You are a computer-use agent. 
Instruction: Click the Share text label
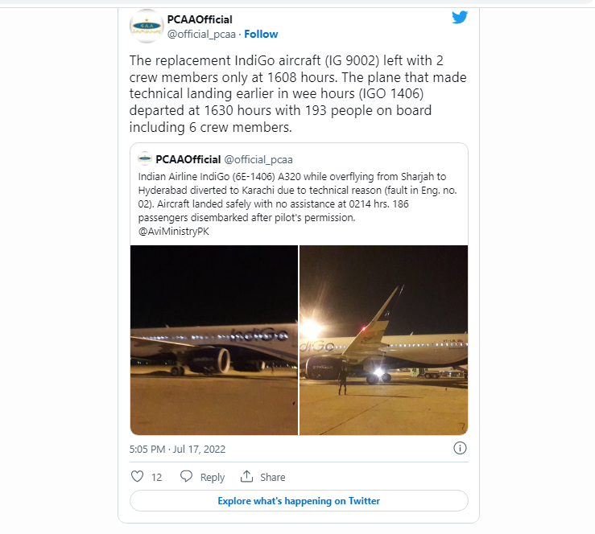click(273, 477)
